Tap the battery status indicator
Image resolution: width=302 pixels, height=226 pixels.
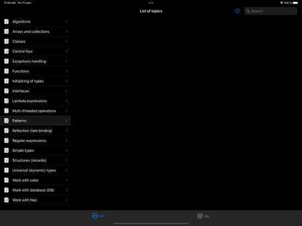coord(295,3)
